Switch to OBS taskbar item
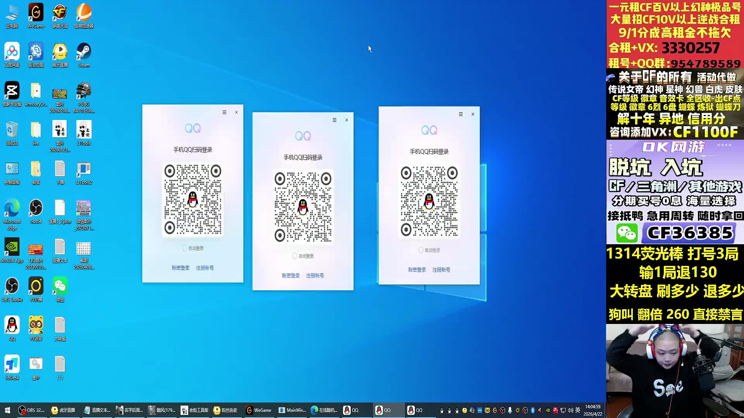 click(x=32, y=410)
